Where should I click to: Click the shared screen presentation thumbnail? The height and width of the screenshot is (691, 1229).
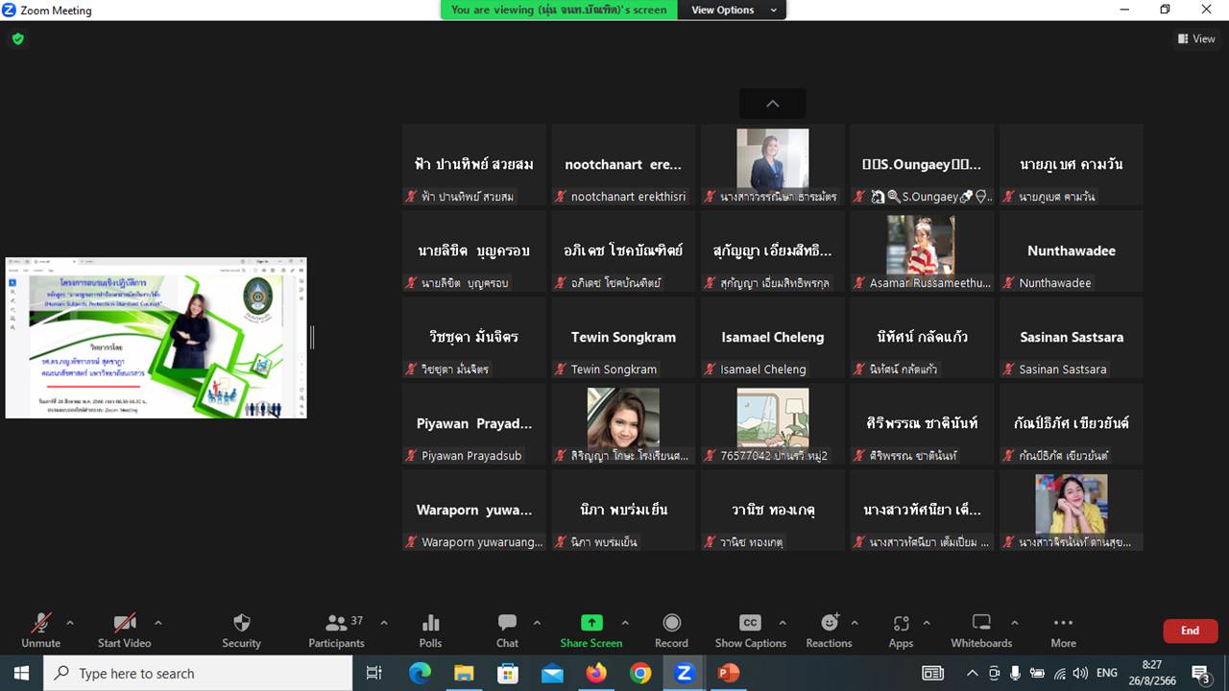[156, 338]
